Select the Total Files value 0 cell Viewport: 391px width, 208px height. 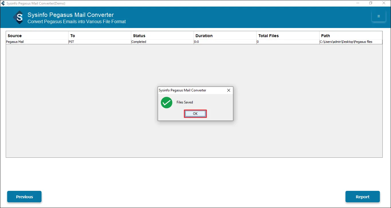pyautogui.click(x=288, y=42)
